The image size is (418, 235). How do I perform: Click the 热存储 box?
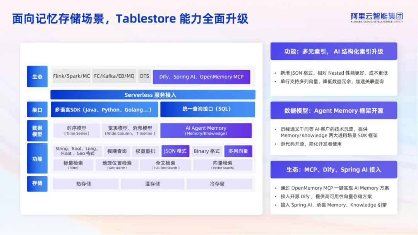coord(86,184)
